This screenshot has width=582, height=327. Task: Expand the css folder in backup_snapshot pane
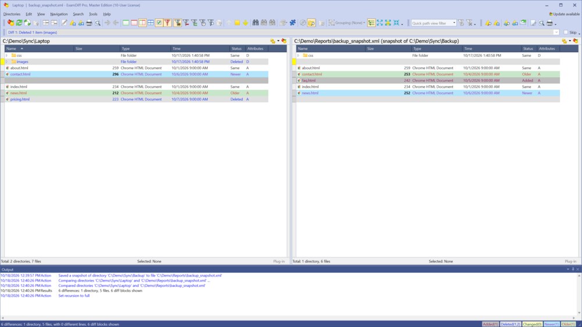(x=298, y=56)
